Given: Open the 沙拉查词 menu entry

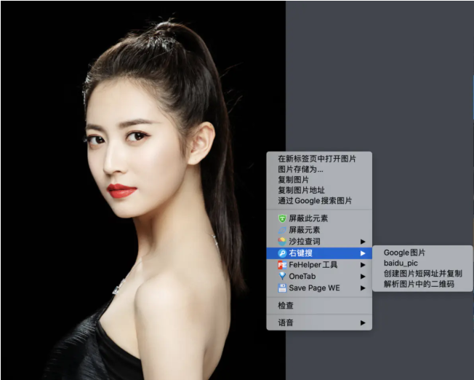Looking at the screenshot, I should tap(319, 242).
